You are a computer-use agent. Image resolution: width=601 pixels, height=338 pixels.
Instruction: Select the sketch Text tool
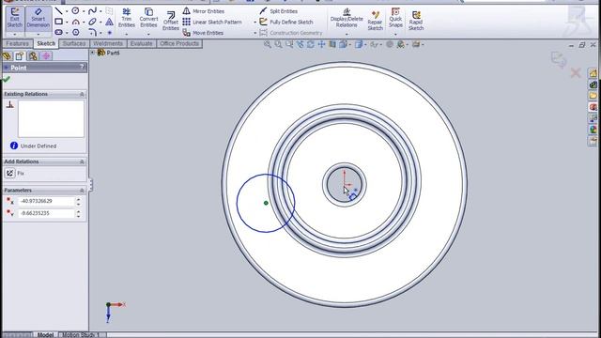click(x=109, y=22)
